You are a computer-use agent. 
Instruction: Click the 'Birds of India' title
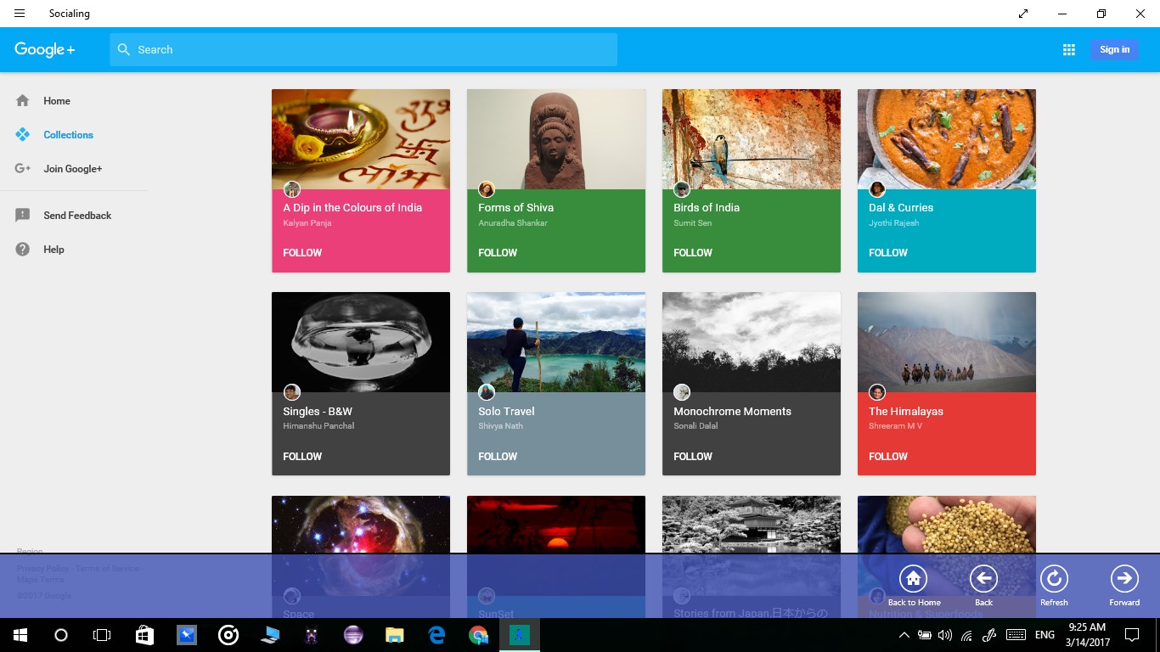[x=707, y=208]
